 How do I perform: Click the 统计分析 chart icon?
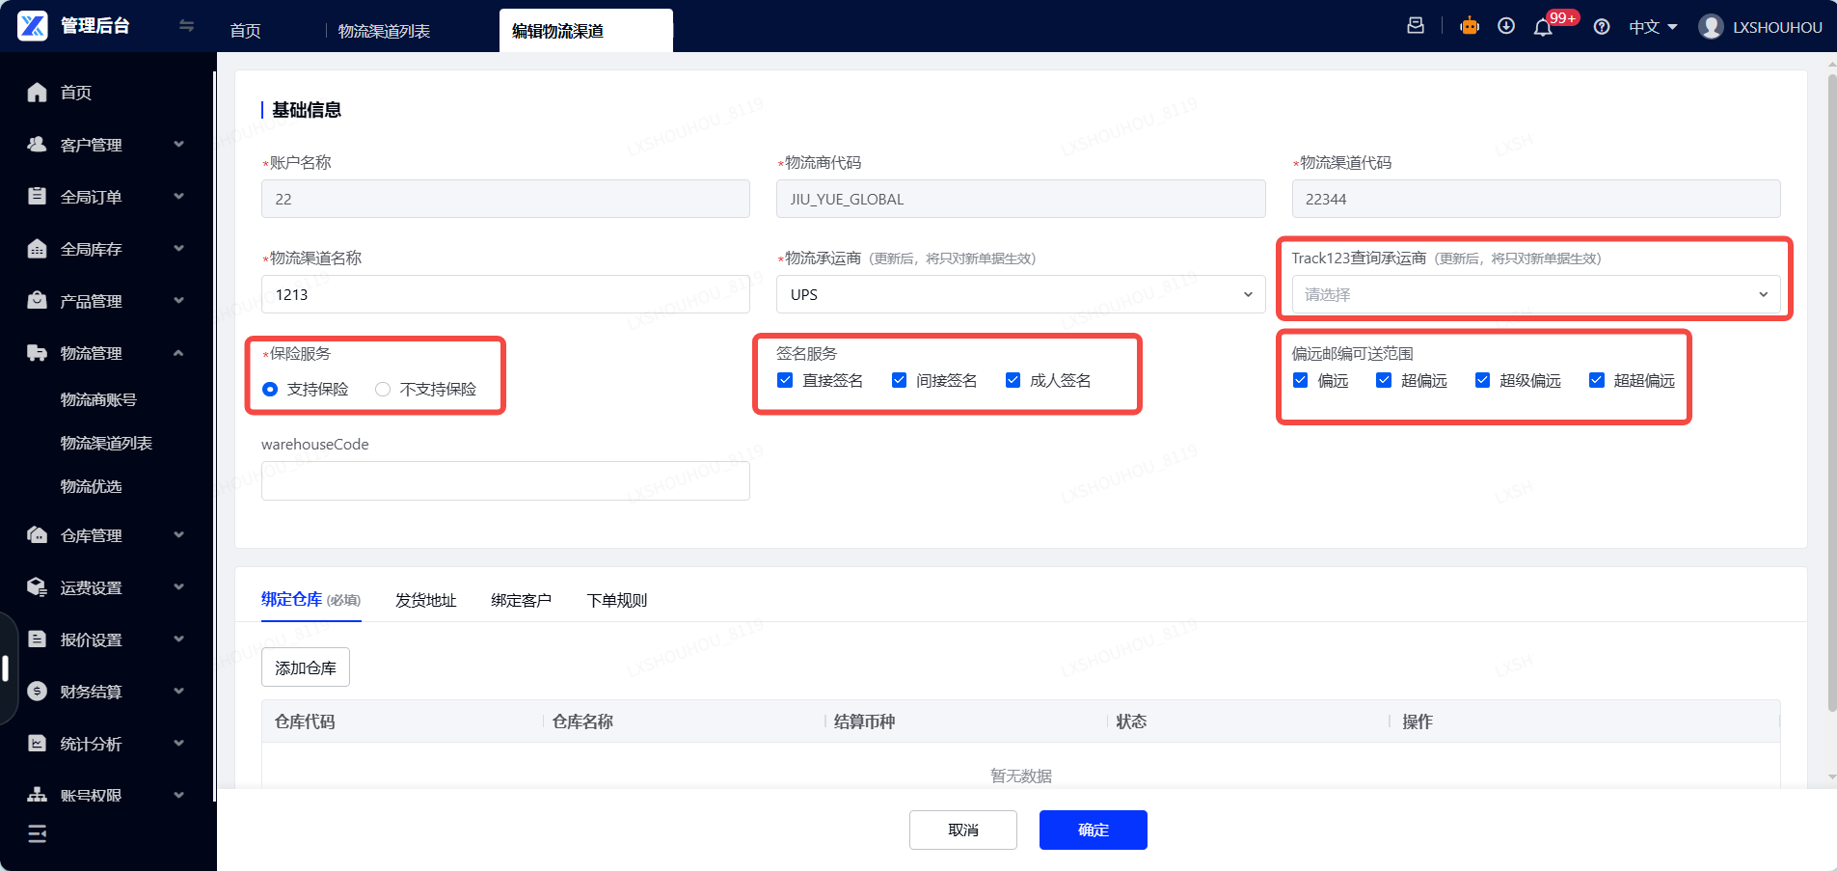(38, 744)
